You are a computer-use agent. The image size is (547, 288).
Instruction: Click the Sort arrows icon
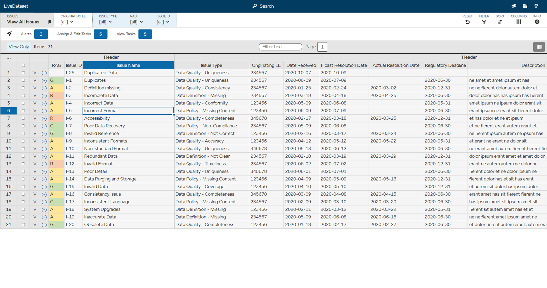[500, 22]
